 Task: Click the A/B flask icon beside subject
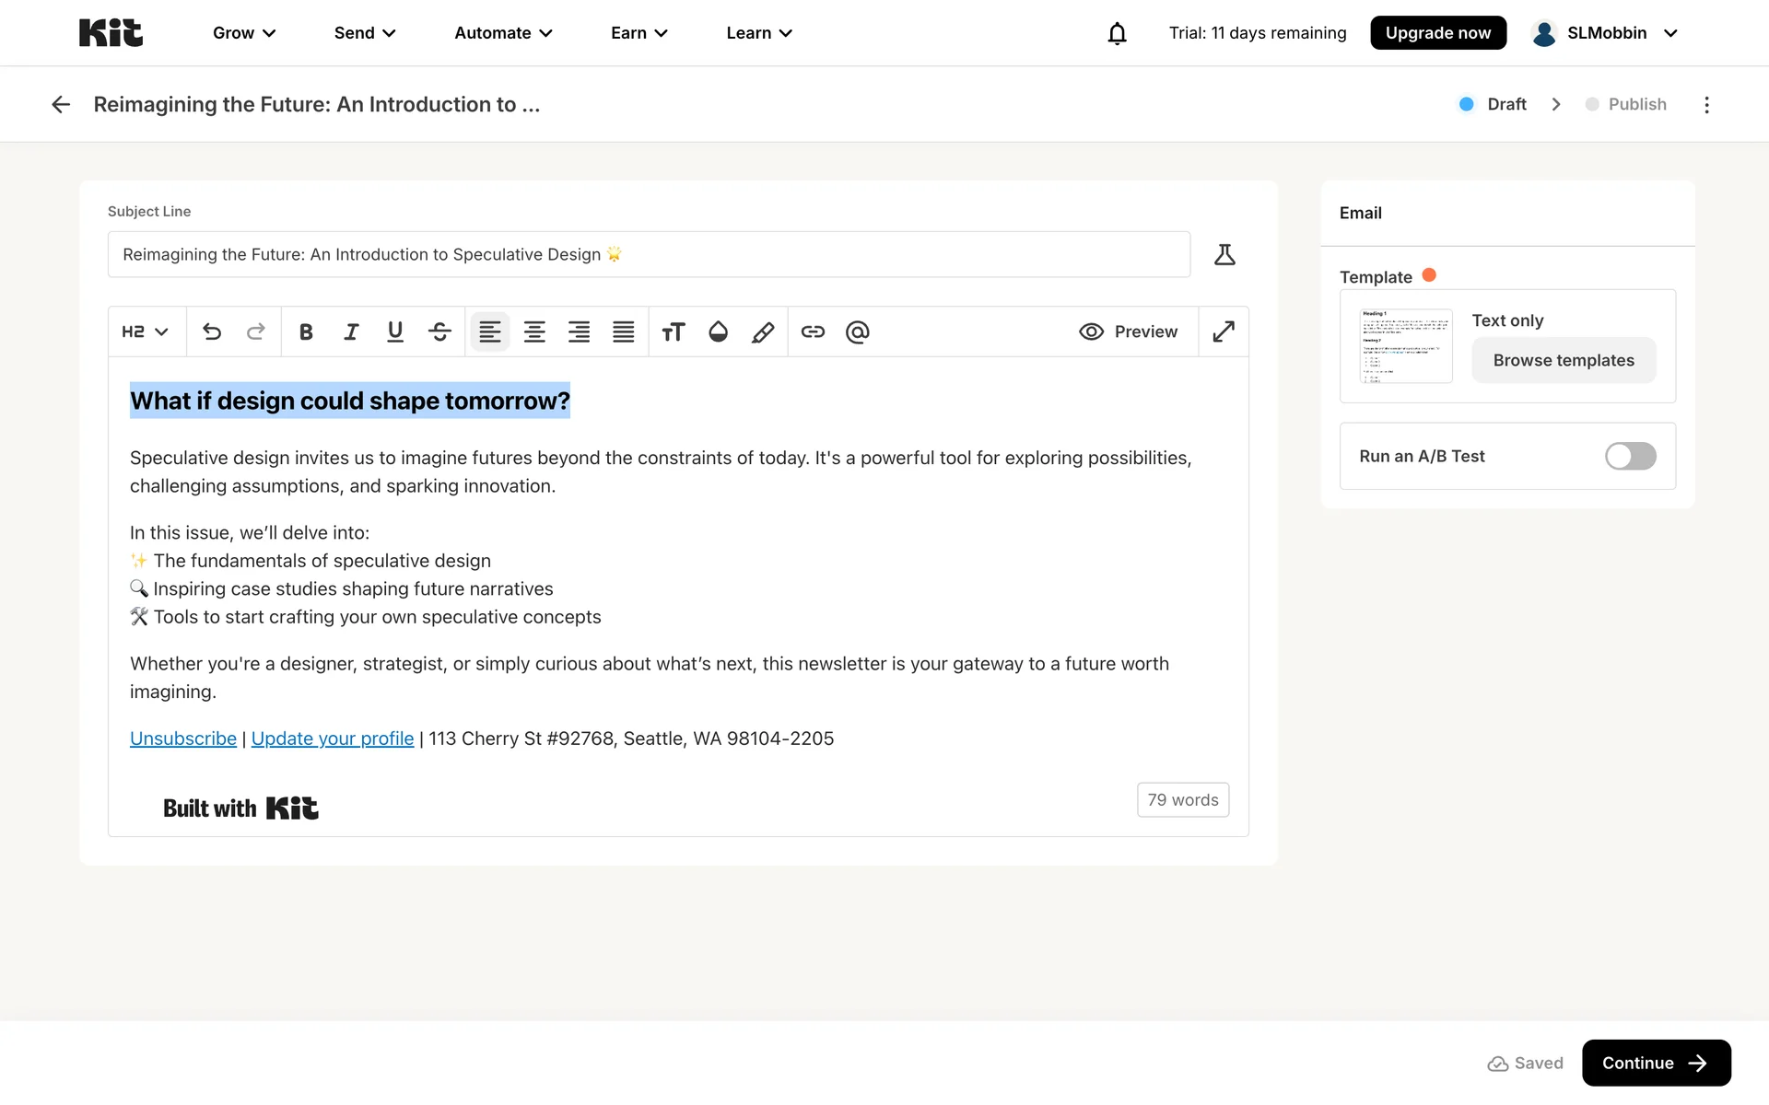click(x=1224, y=254)
